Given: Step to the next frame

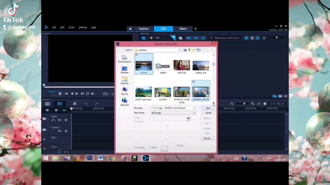Looking at the screenshot, I should (77, 93).
